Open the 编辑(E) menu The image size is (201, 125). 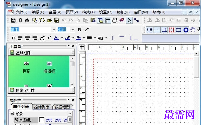[38, 12]
